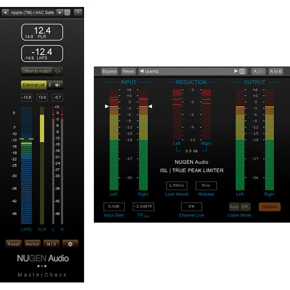The image size is (290, 290).
Task: Toggle the External ref. speaker icon
Action: pyautogui.click(x=57, y=85)
